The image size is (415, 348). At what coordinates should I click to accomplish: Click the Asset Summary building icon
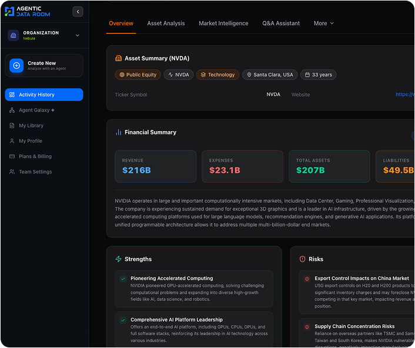[x=118, y=58]
